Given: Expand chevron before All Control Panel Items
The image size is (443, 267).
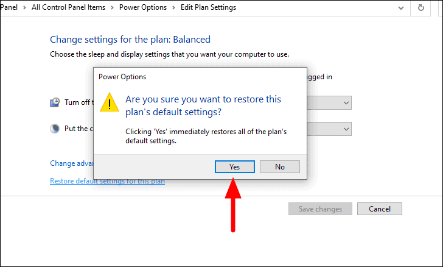Looking at the screenshot, I should (24, 8).
